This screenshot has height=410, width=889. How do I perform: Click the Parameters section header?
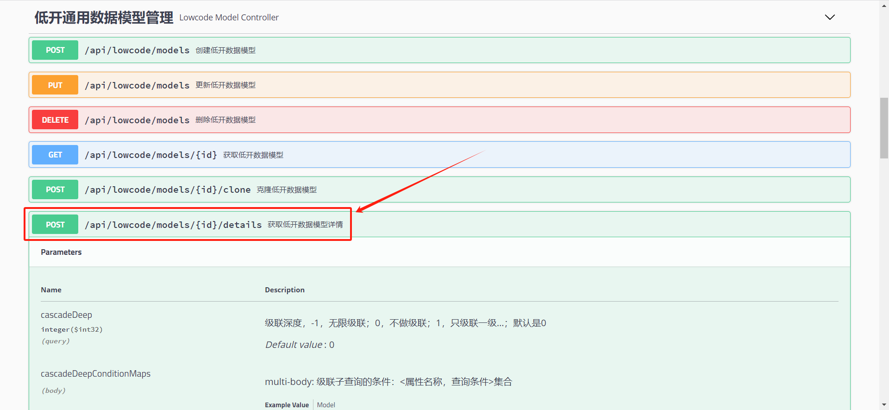tap(61, 252)
